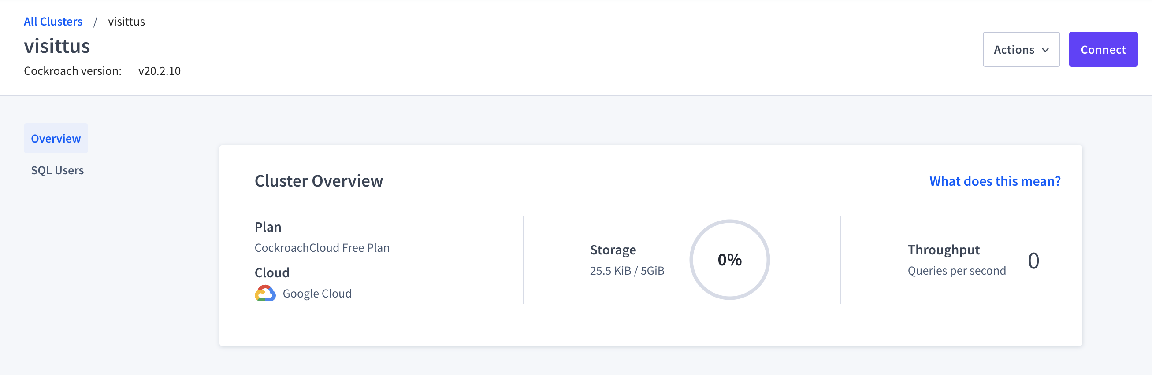The height and width of the screenshot is (375, 1152).
Task: Click the 0% storage usage ring
Action: (729, 259)
